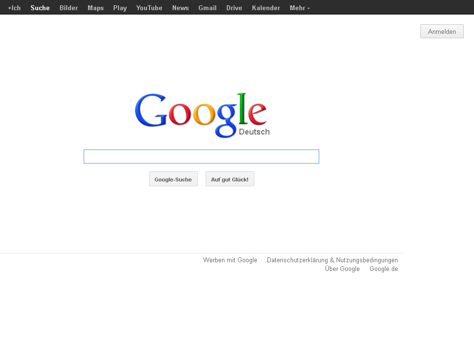Click the Anmelden sign-in button
Screen dimensions: 474x360
pos(442,31)
